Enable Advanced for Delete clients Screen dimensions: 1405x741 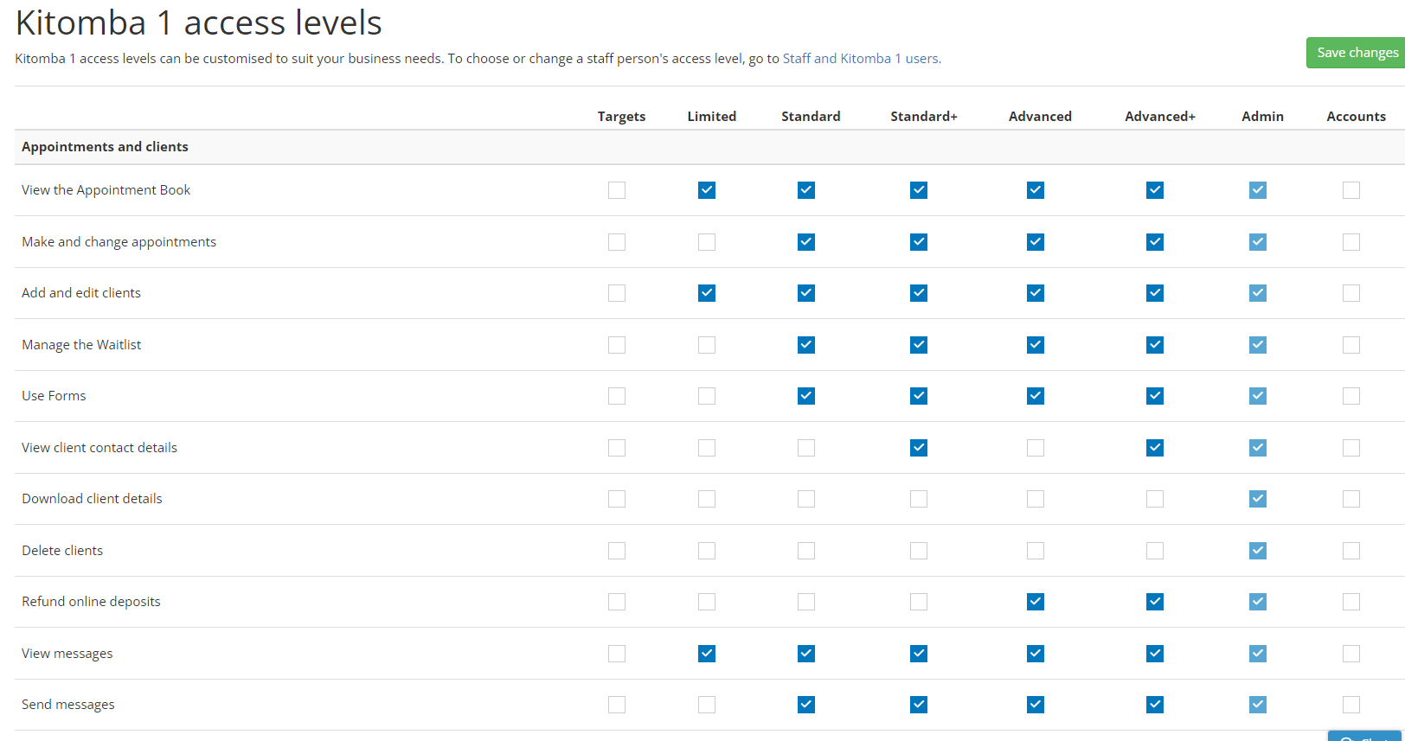tap(1036, 551)
